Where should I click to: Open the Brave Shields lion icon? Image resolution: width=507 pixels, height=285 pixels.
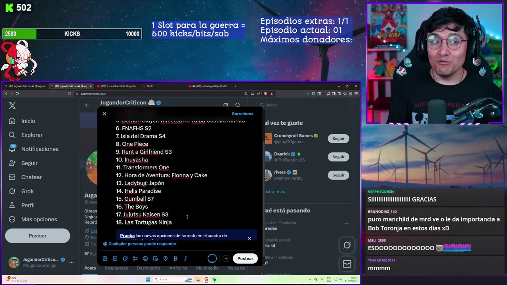(x=265, y=94)
